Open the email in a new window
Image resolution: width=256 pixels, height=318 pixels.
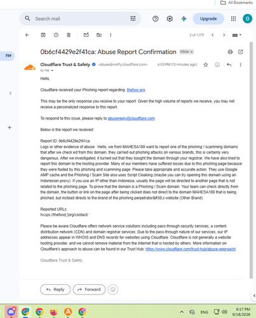click(241, 52)
